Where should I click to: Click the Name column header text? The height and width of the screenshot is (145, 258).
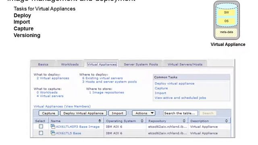(56, 121)
